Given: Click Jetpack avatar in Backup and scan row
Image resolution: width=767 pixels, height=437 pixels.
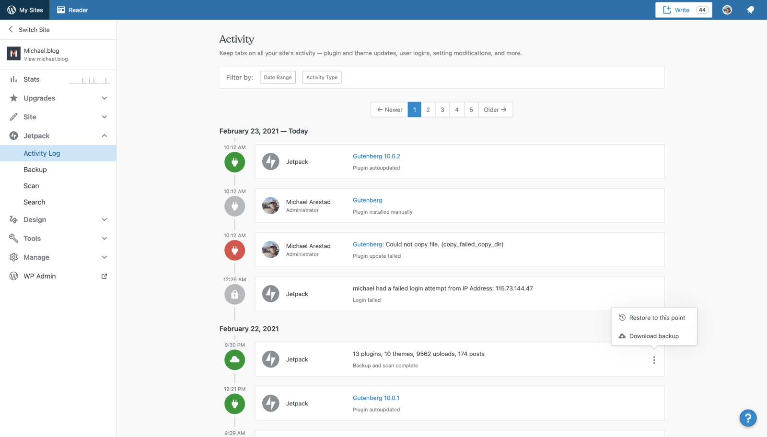Looking at the screenshot, I should pos(271,359).
